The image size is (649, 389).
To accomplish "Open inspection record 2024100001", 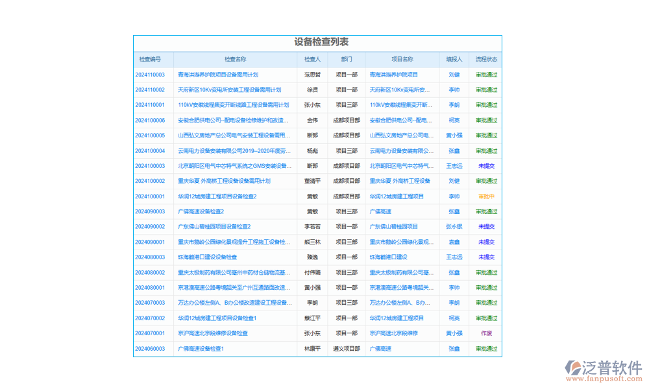I will 150,196.
